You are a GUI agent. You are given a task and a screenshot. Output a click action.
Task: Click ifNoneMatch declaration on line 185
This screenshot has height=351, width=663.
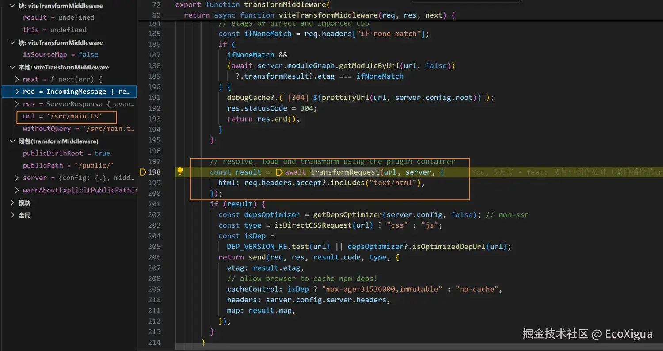point(268,34)
